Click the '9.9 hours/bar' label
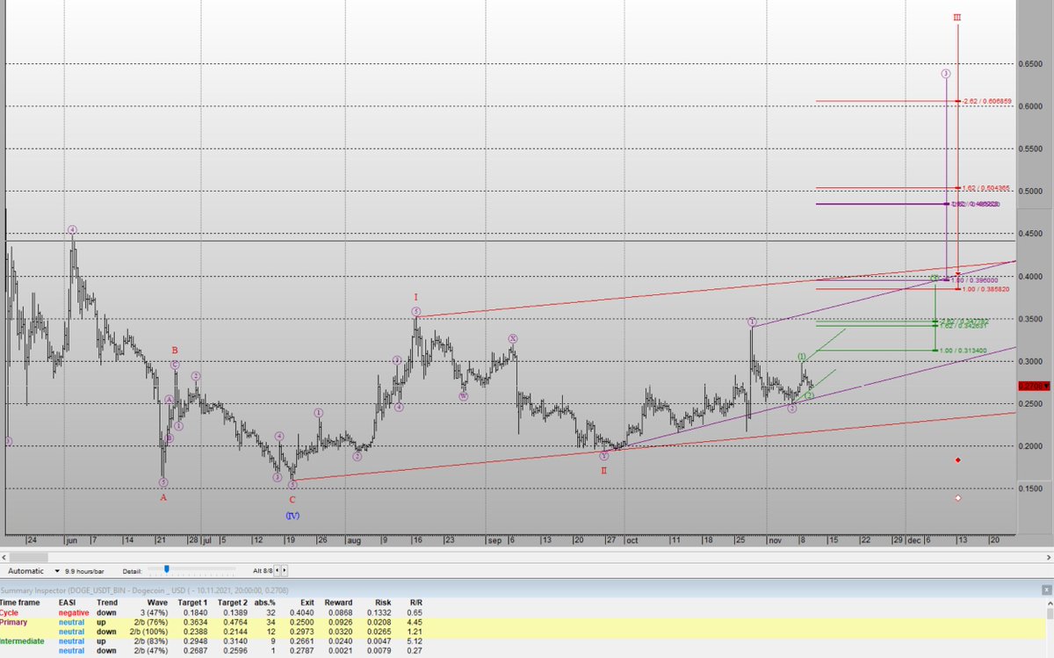This screenshot has width=1054, height=658. (84, 571)
